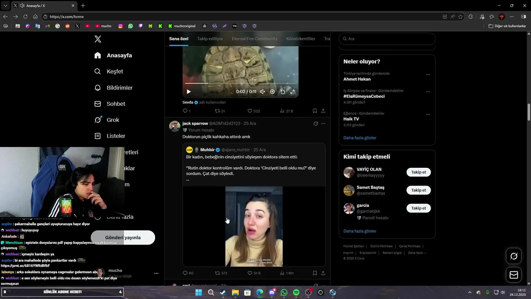Repost the turtle post with 31 reposts
The width and height of the screenshot is (531, 299).
(x=220, y=111)
